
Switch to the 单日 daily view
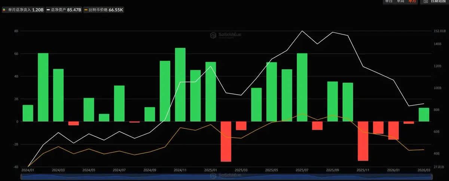(389, 1)
